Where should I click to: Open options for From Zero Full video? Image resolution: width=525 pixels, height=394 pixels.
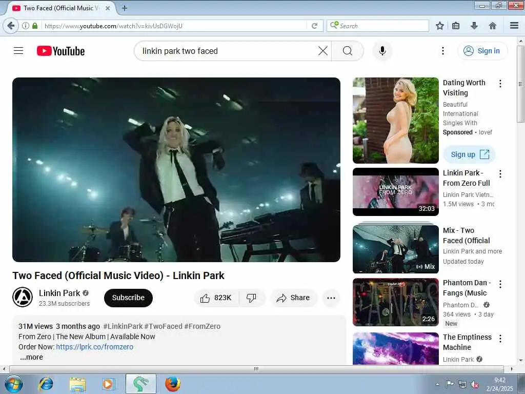pos(500,174)
